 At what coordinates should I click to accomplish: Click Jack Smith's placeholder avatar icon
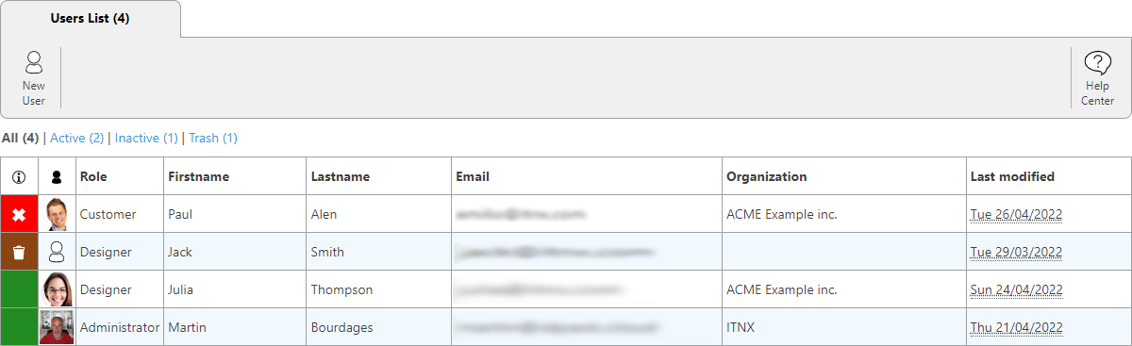pyautogui.click(x=57, y=252)
